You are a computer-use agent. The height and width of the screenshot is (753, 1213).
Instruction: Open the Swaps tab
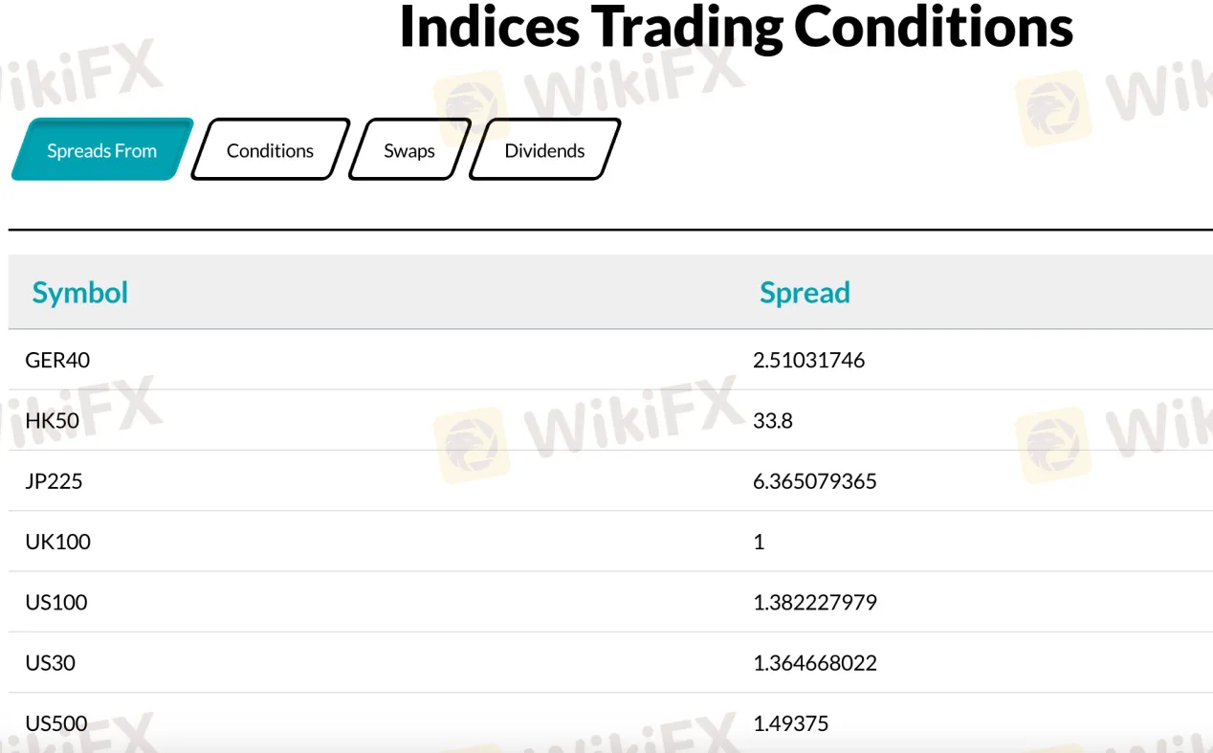point(409,149)
